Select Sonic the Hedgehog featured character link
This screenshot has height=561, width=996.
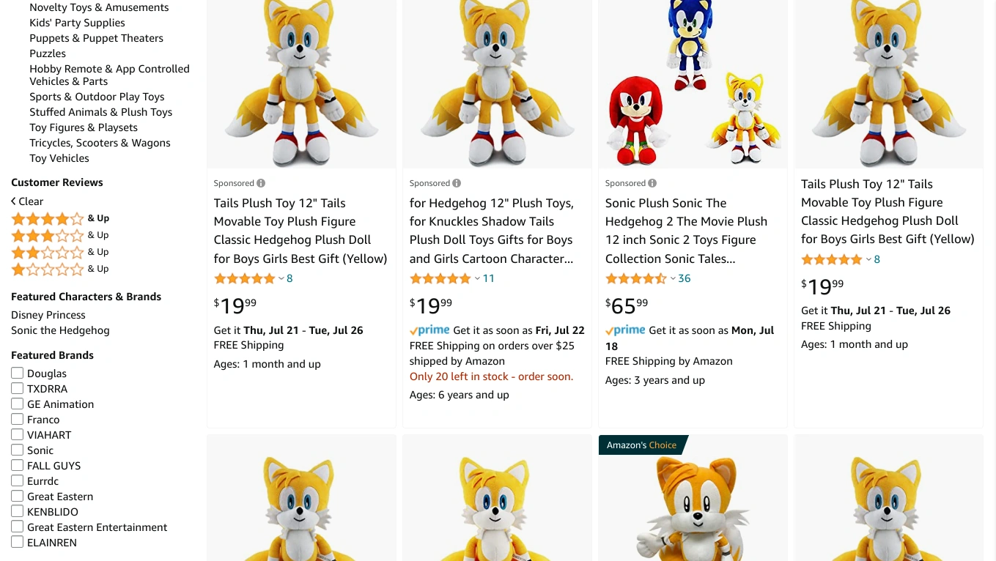(x=60, y=330)
